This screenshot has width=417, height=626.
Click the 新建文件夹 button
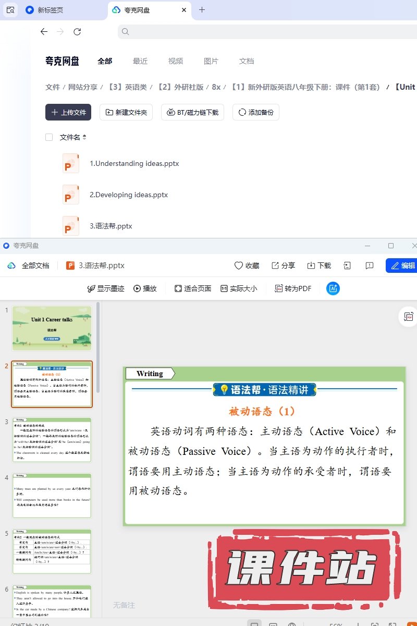click(x=126, y=112)
